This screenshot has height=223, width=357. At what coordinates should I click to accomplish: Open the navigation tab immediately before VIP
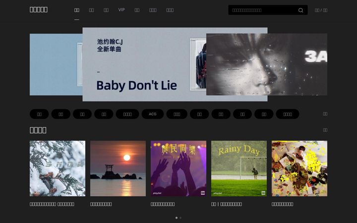coord(106,10)
